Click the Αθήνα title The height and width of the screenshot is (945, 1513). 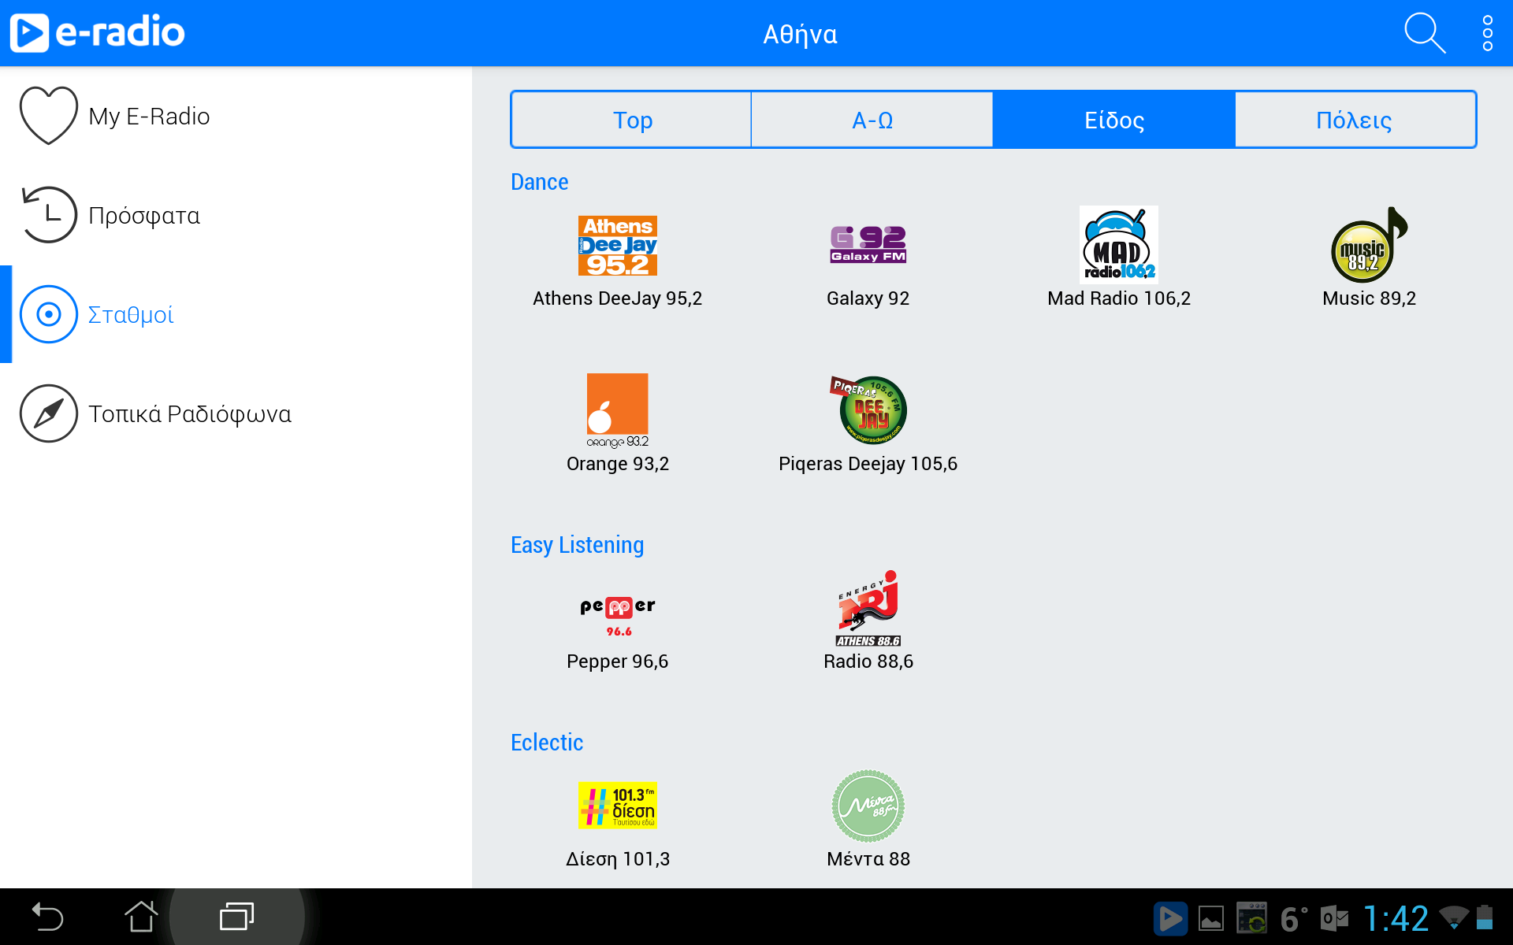tap(800, 35)
